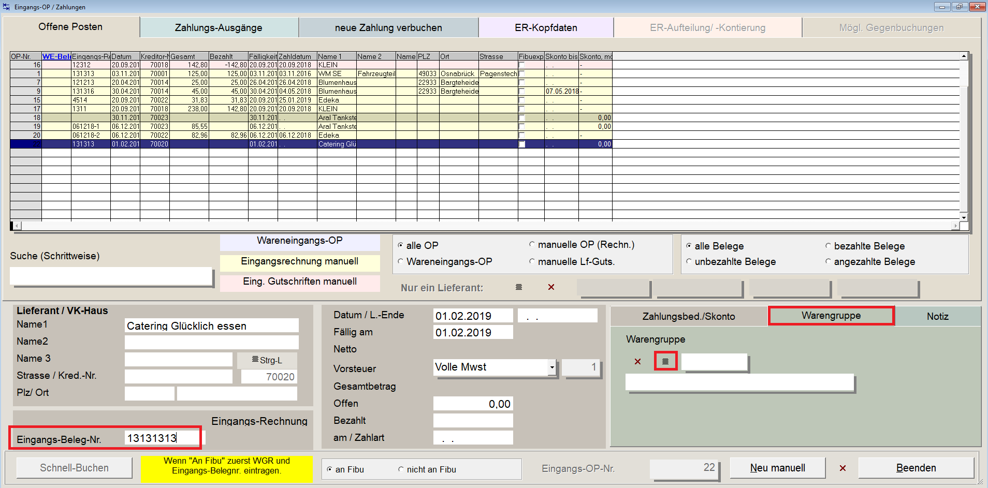The height and width of the screenshot is (488, 988).
Task: Open the Vorsteuer Volle Mwst dropdown
Action: [x=552, y=367]
